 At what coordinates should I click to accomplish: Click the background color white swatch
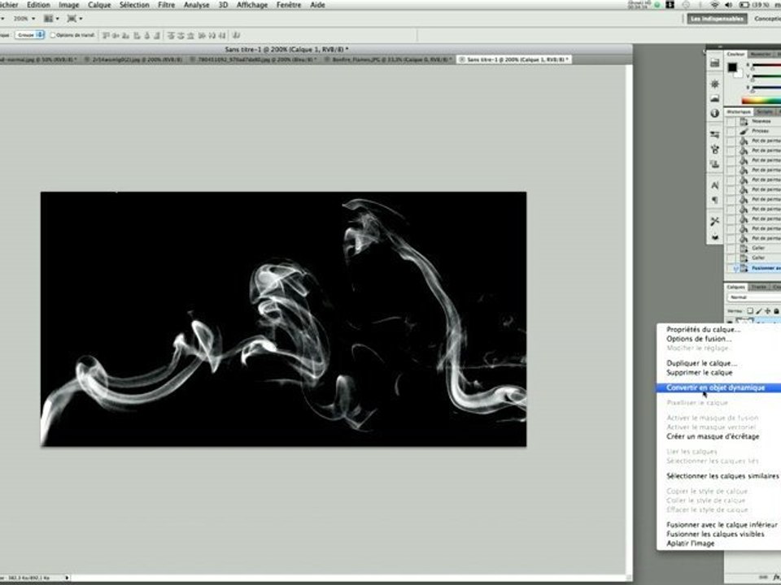coord(738,74)
